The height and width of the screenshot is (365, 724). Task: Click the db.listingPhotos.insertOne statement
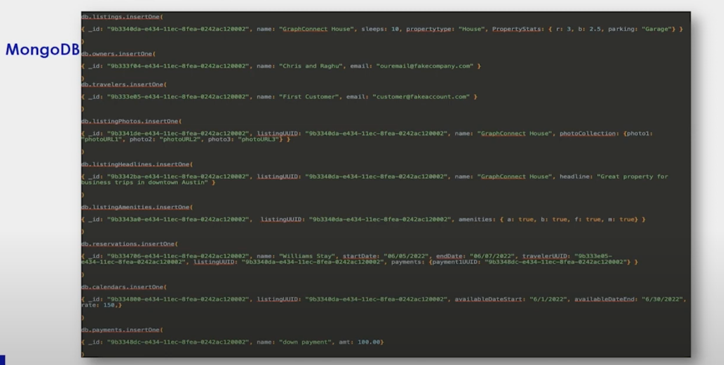(129, 121)
